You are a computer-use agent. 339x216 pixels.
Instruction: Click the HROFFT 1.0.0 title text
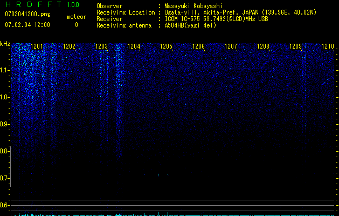pos(43,4)
